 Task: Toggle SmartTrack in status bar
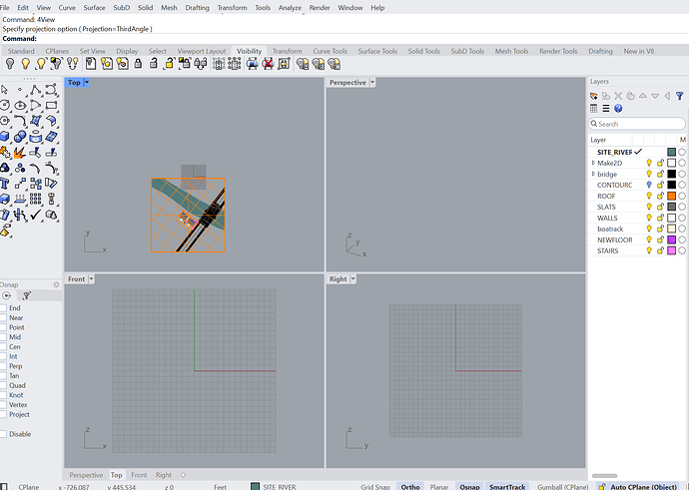pos(507,486)
